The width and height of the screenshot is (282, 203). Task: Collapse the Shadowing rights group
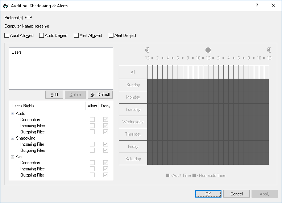click(13, 138)
